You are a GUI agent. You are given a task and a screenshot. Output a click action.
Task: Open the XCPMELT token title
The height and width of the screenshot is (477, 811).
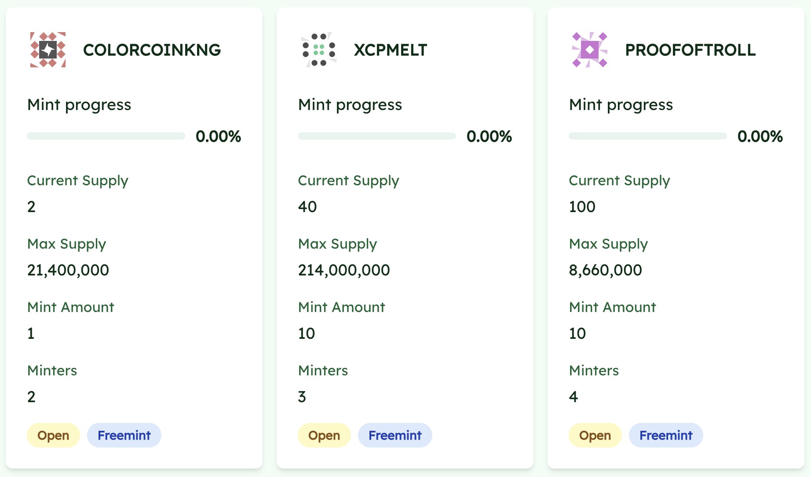(391, 50)
